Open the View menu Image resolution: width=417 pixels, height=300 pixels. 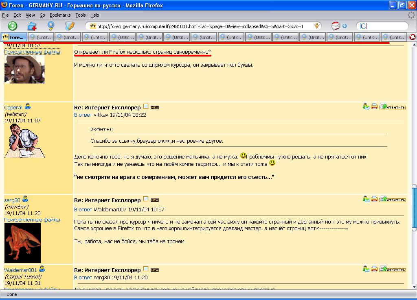pyautogui.click(x=30, y=15)
